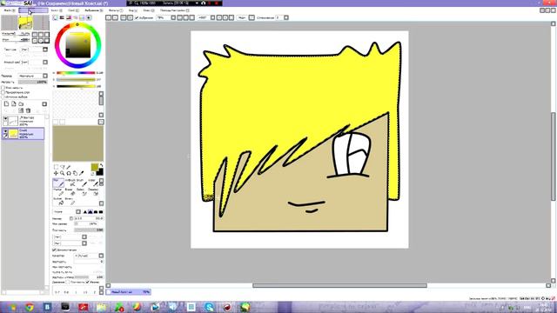Select the rotate canvas tool
Image resolution: width=557 pixels, height=313 pixels.
coord(69,173)
